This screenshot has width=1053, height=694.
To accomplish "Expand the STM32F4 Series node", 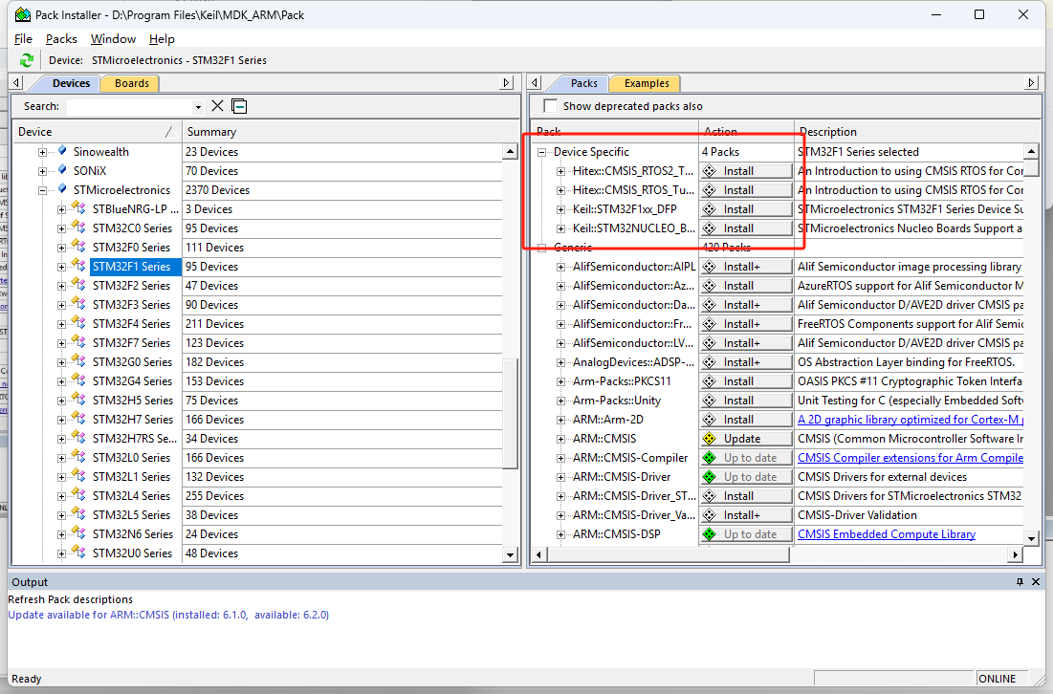I will pyautogui.click(x=62, y=324).
